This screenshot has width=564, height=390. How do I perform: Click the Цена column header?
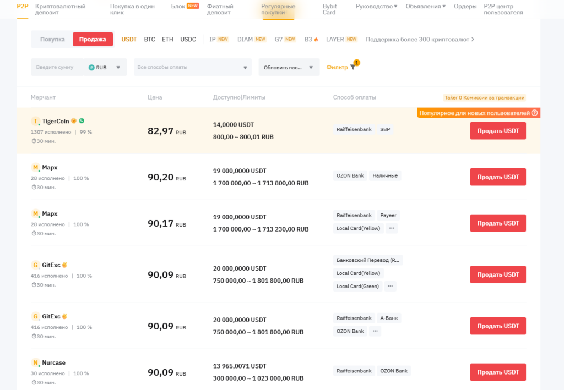coord(155,97)
